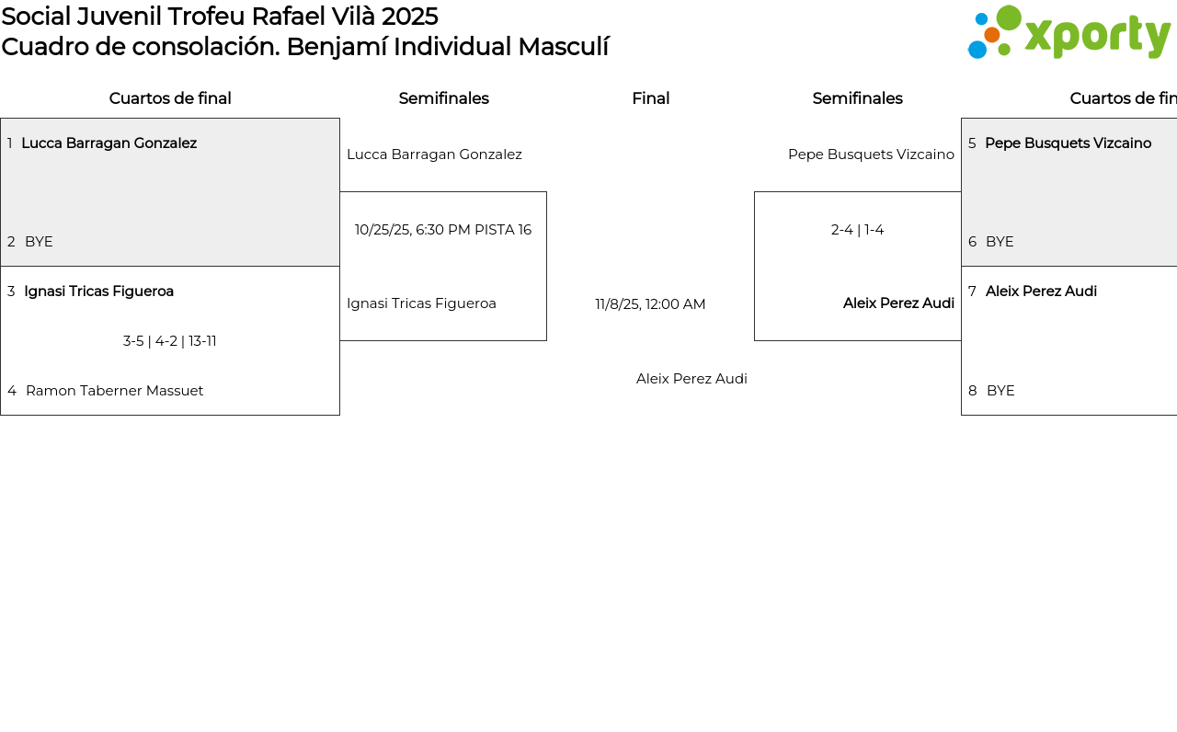Click Ignasi Tricas Figueroa in quarterfinal slot 3

pyautogui.click(x=98, y=292)
